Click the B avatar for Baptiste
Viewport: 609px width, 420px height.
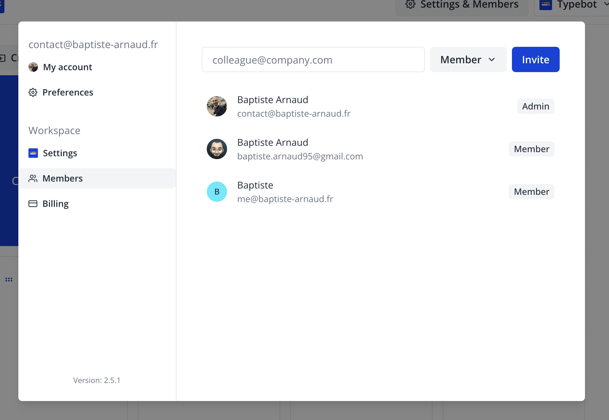pyautogui.click(x=216, y=191)
